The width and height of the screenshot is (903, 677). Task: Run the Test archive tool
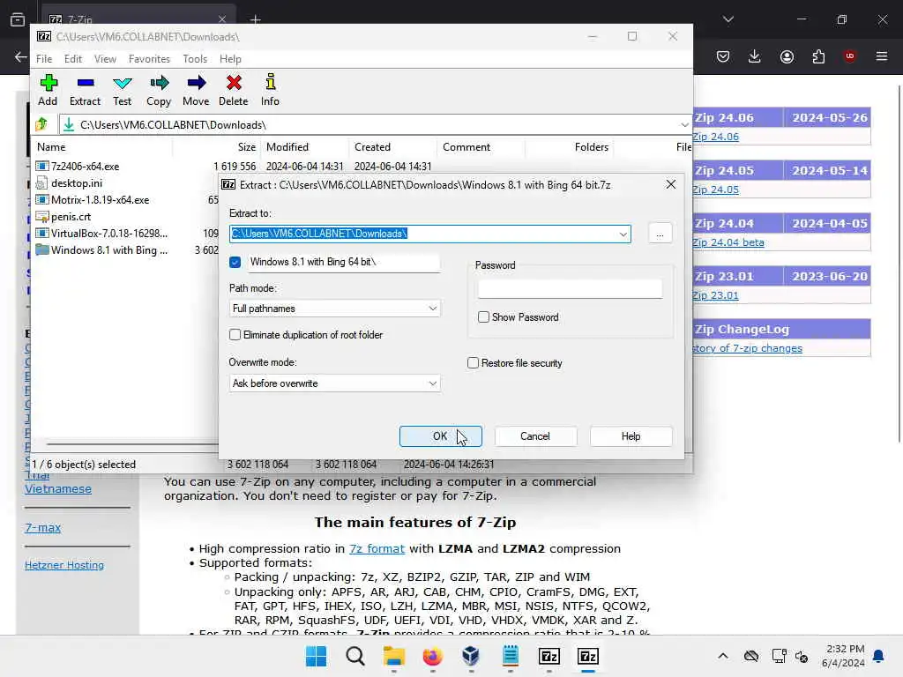point(122,90)
